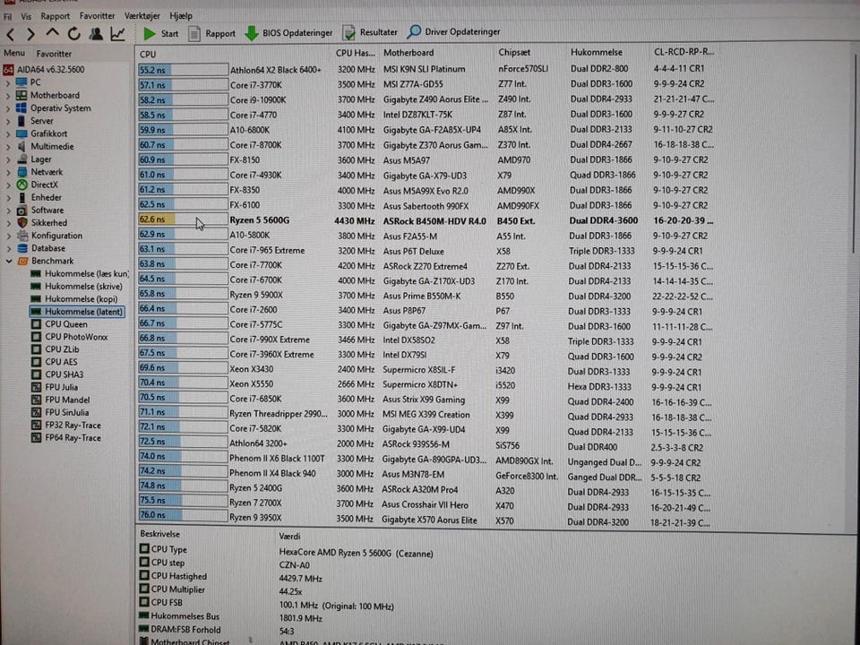
Task: Click the 55.2 ns latency bar
Action: tap(183, 70)
